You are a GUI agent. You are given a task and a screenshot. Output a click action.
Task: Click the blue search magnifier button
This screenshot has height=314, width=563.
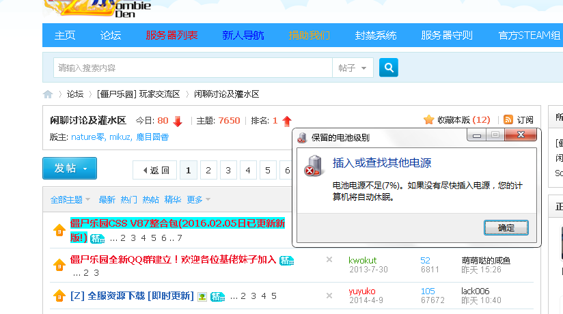389,68
